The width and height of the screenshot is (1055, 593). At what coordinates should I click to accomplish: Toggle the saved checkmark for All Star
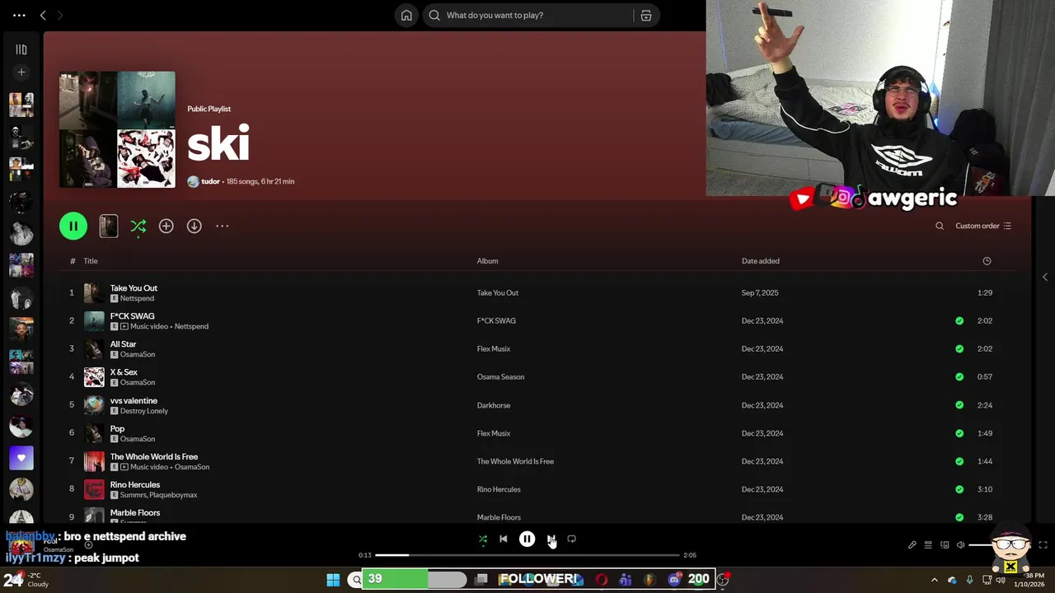click(959, 349)
